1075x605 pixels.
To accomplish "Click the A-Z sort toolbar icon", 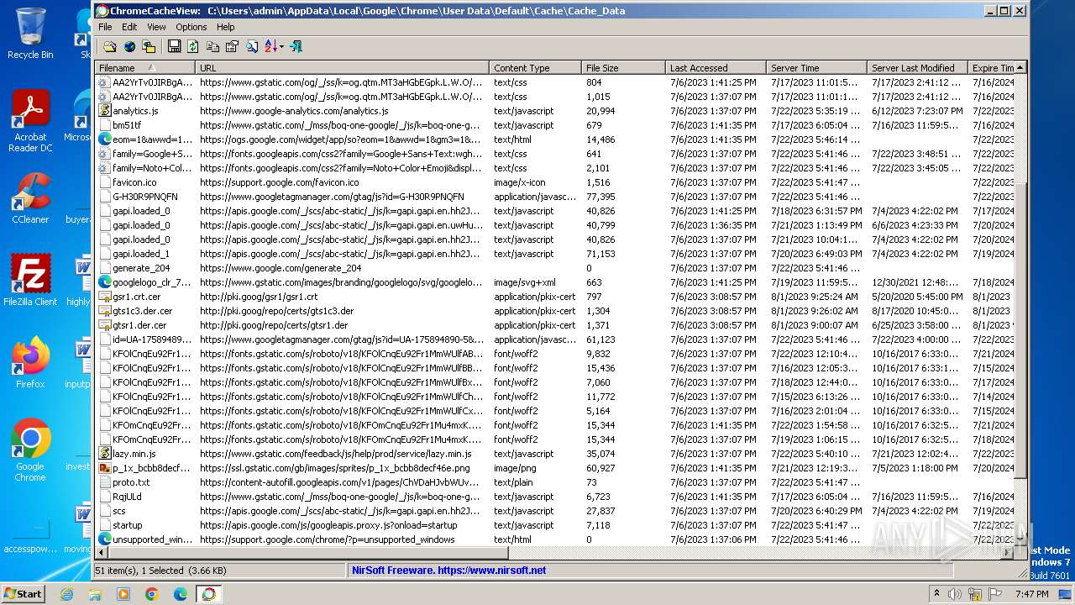I will [270, 47].
